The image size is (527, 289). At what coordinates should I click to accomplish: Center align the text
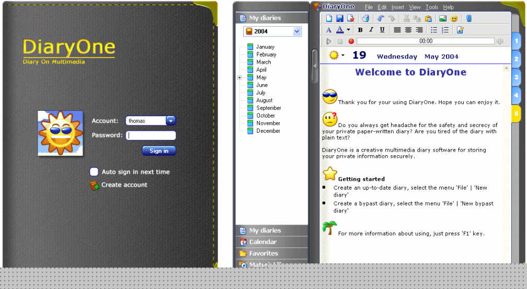click(x=408, y=30)
